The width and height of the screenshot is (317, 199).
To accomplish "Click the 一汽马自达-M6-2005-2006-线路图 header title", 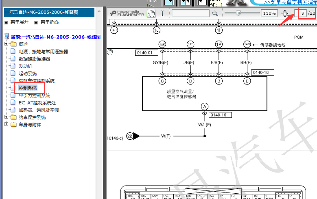I will pos(42,12).
